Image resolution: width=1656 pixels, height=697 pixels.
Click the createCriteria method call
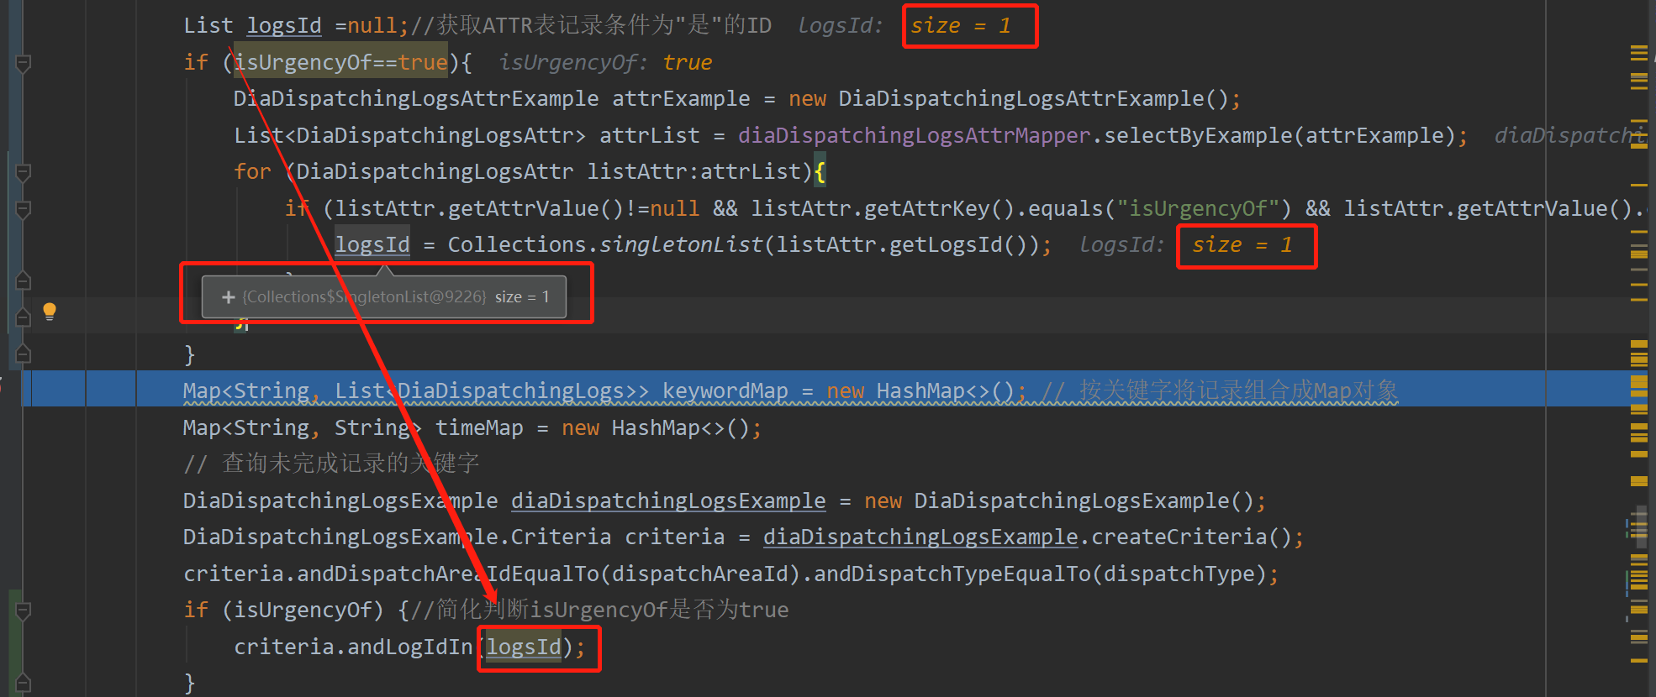pyautogui.click(x=1179, y=537)
